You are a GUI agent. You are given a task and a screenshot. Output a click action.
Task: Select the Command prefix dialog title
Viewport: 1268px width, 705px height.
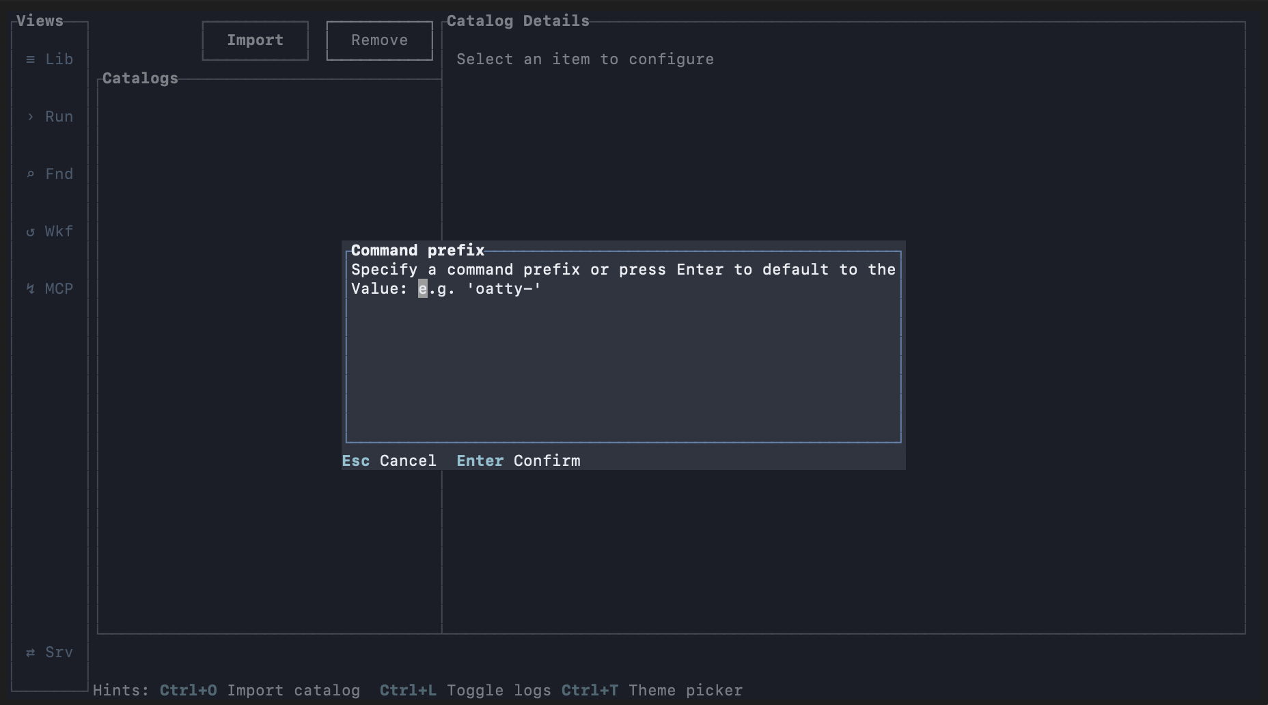pyautogui.click(x=417, y=250)
